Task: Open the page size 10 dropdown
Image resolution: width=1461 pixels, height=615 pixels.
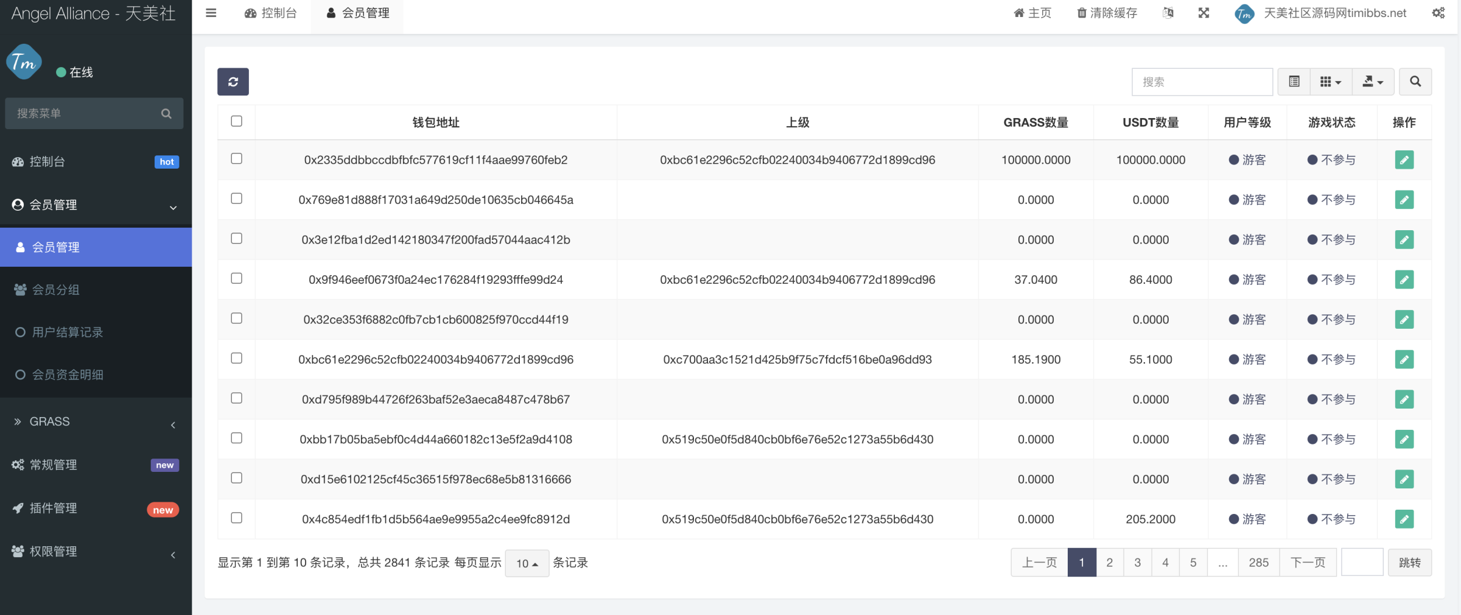Action: [x=527, y=563]
